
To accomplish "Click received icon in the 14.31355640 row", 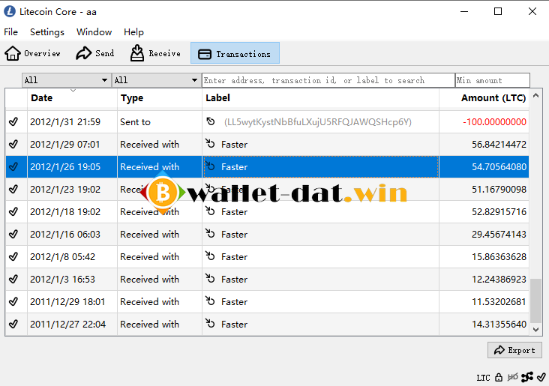I will click(x=210, y=323).
